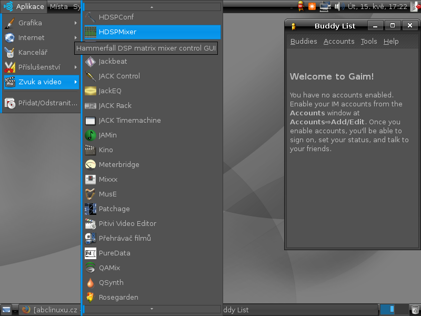Open the highlighted HDSPMixer entry

[152, 32]
